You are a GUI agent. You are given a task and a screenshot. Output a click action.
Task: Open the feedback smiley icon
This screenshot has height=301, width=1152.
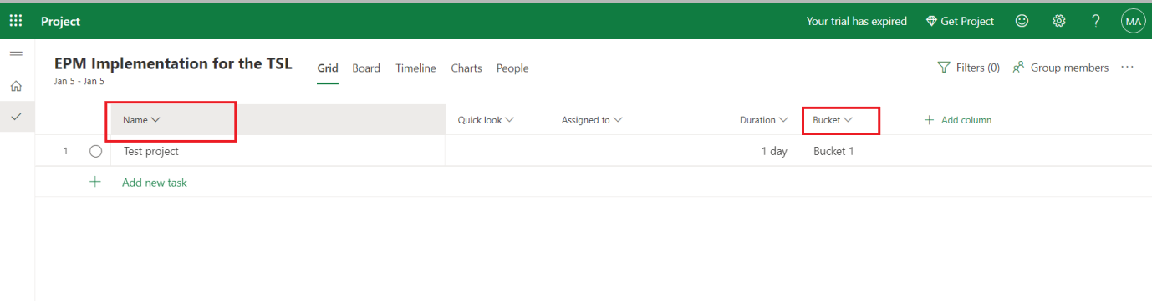1022,21
